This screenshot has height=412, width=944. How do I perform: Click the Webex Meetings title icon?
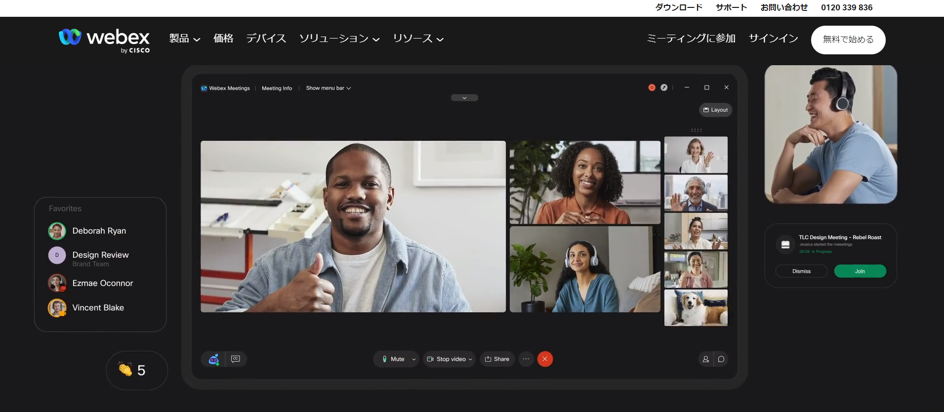[x=204, y=88]
